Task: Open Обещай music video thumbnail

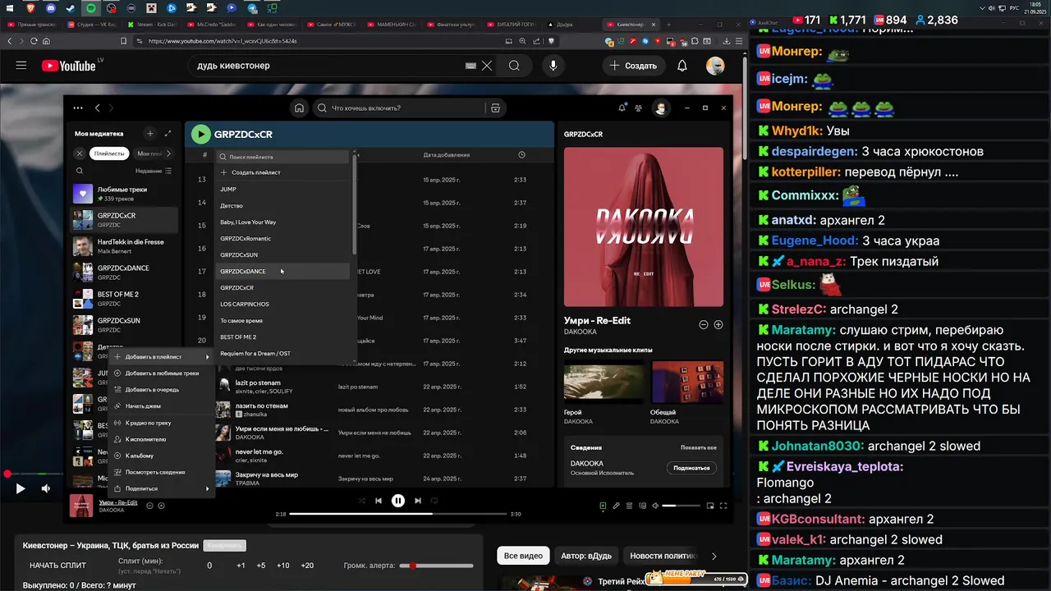Action: coord(687,381)
